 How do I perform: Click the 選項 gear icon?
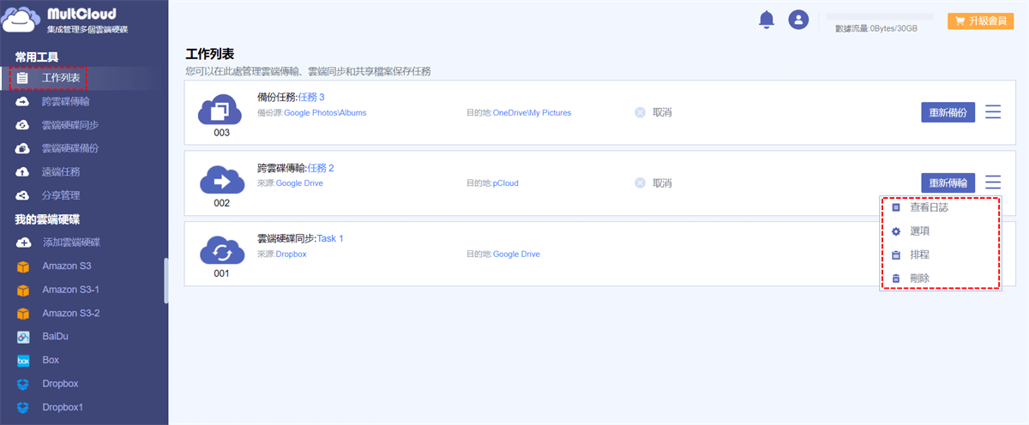(896, 231)
